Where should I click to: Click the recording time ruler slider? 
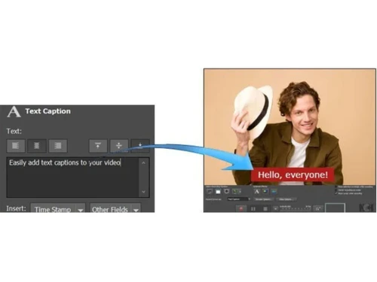click(296, 209)
